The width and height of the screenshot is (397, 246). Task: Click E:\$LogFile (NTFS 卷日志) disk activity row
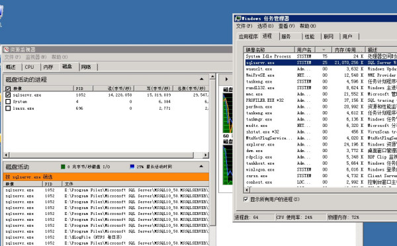(106, 237)
